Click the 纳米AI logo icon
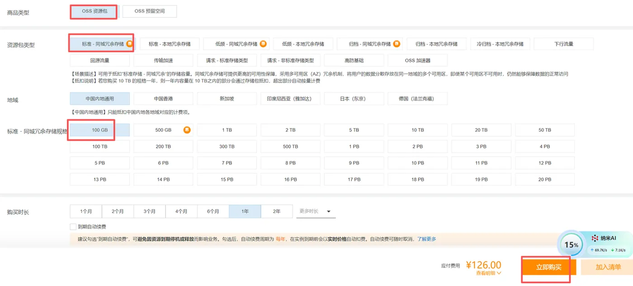633x286 pixels. (595, 238)
